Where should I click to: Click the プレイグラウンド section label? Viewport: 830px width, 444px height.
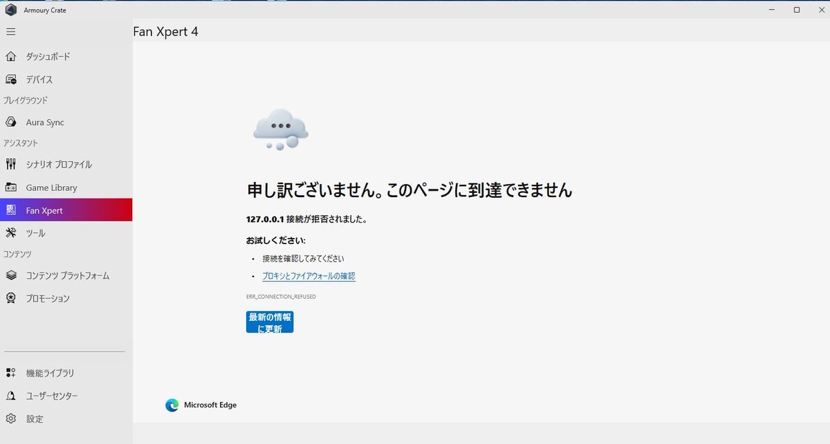pos(26,100)
